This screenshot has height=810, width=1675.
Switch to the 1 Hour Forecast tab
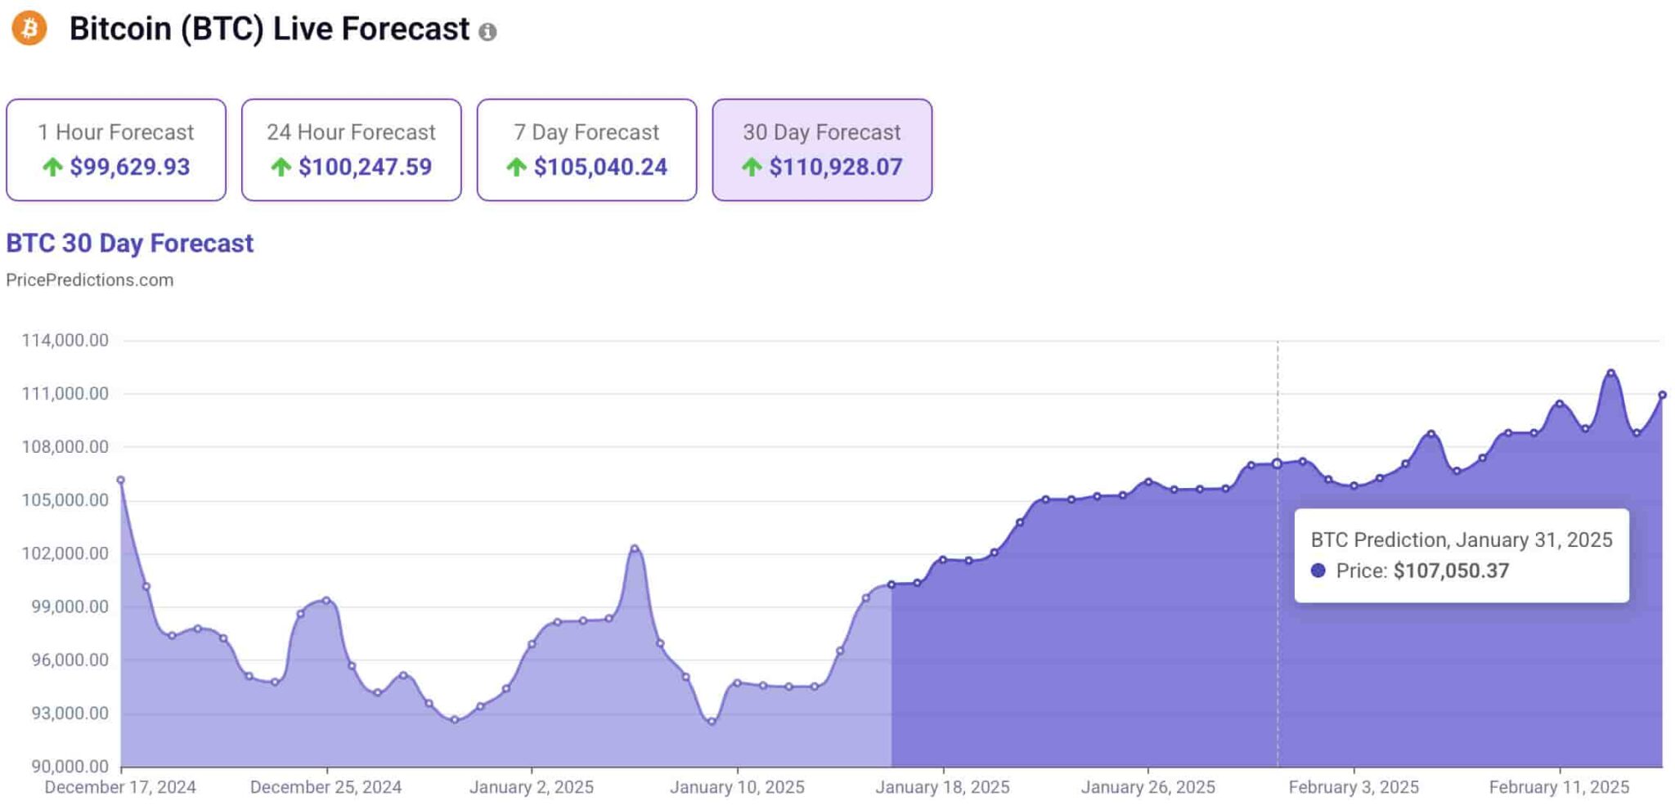116,150
